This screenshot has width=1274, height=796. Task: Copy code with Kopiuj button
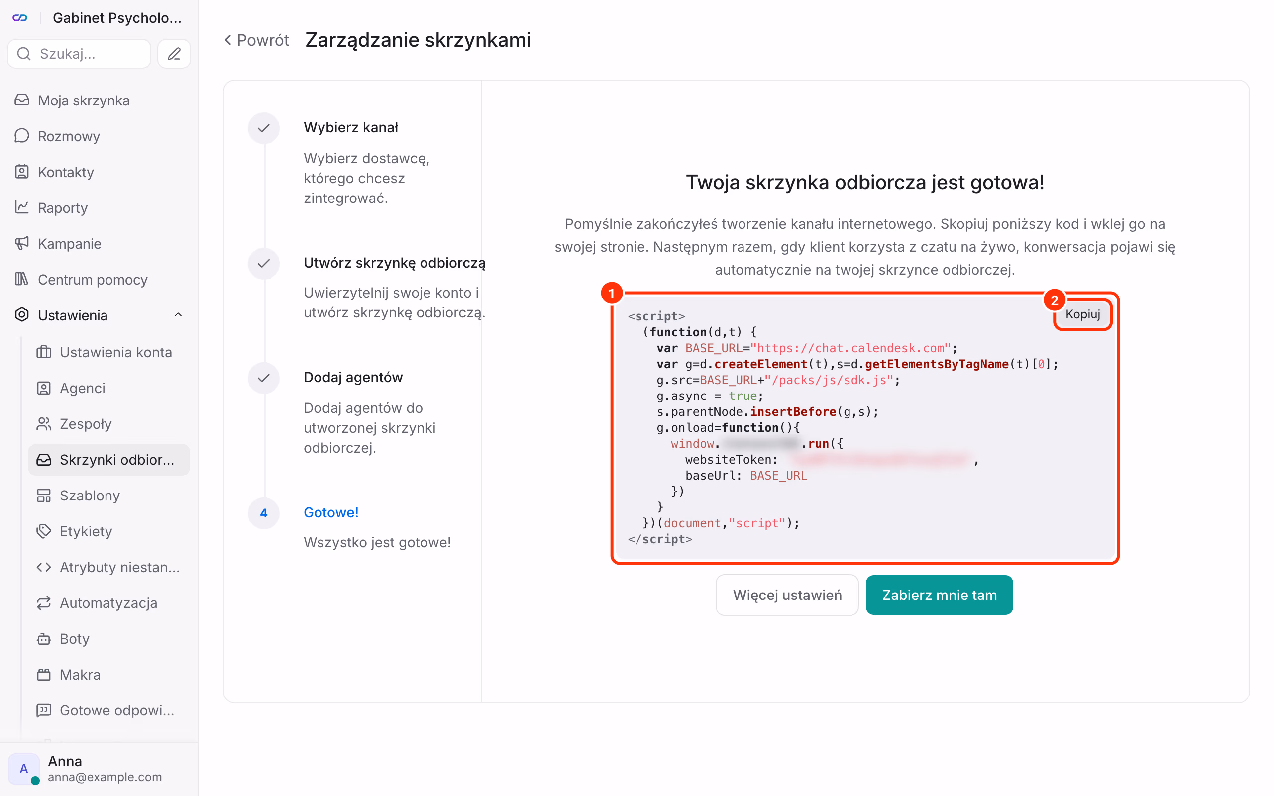tap(1082, 314)
